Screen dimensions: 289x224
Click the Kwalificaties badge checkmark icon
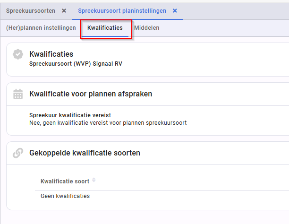coord(18,54)
